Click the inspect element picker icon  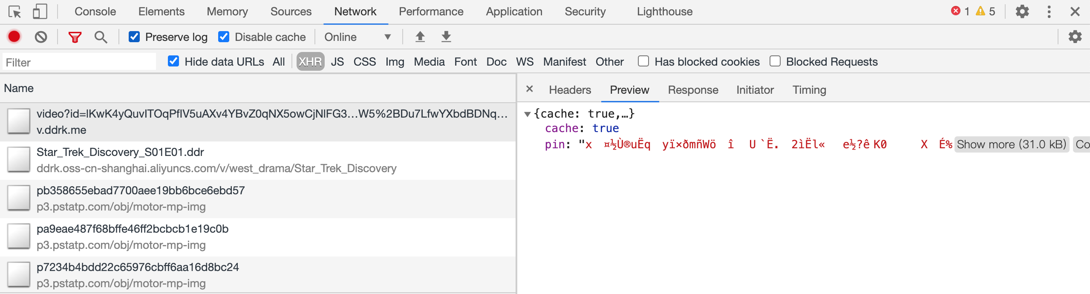point(14,12)
